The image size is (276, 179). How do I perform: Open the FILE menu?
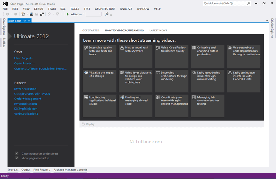coord(5,9)
